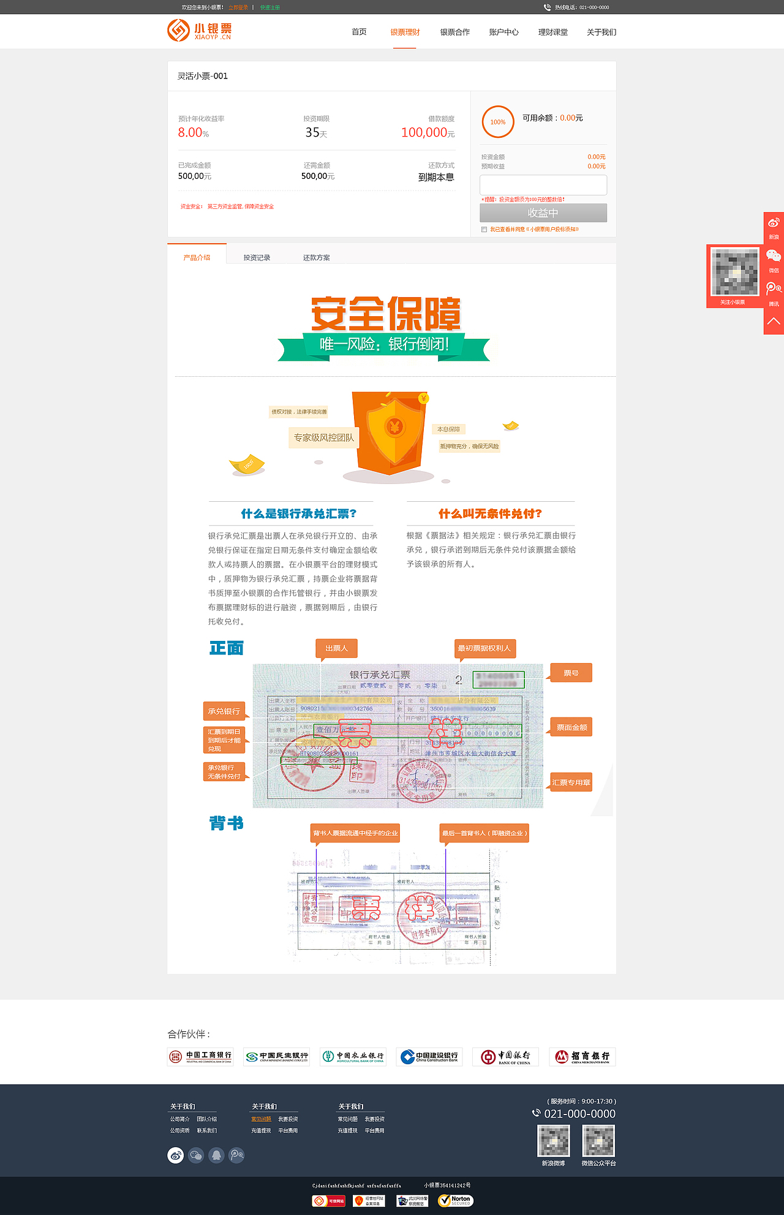Click the 出票人 callout label
Screen dimensions: 784x1215
pyautogui.click(x=336, y=648)
